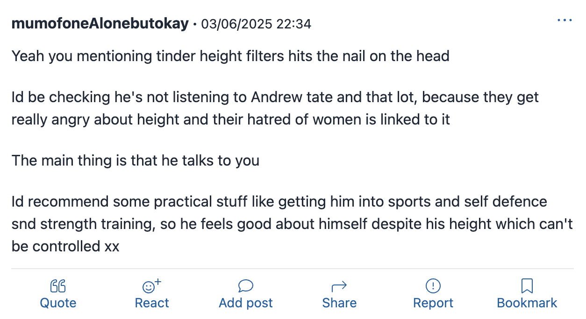Click the Share arrow icon

[339, 286]
